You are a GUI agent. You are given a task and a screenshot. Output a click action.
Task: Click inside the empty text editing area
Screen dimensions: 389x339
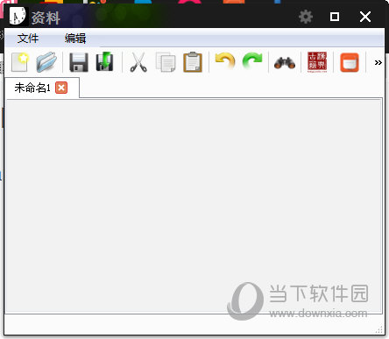194,206
